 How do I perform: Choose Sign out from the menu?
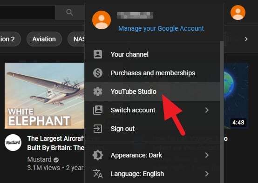[x=152, y=129]
